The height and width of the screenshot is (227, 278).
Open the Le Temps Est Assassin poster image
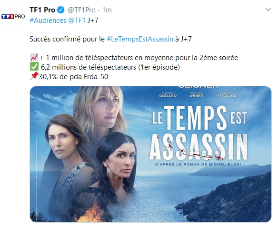point(150,154)
